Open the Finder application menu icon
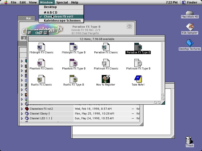Screen dimensions: 202x151 [x=184, y=3]
